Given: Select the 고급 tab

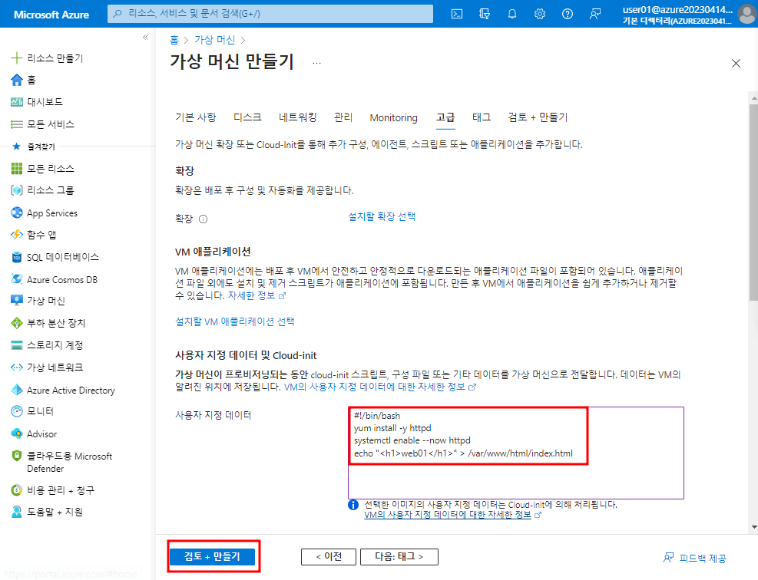Looking at the screenshot, I should pyautogui.click(x=445, y=117).
